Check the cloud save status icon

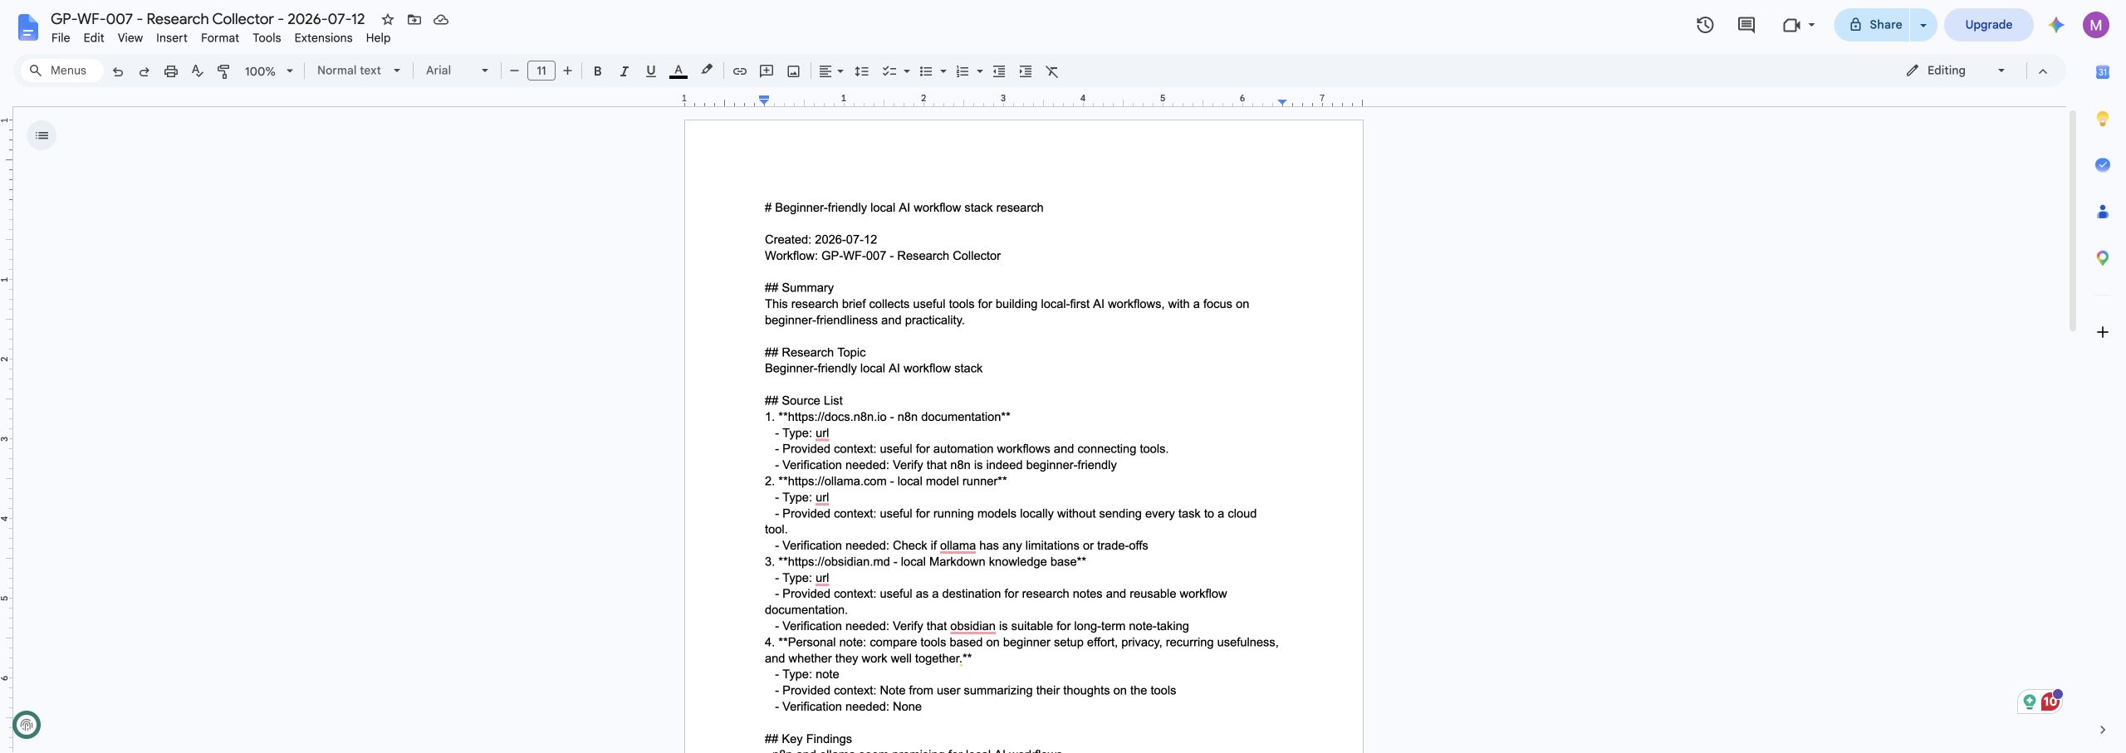(x=441, y=19)
